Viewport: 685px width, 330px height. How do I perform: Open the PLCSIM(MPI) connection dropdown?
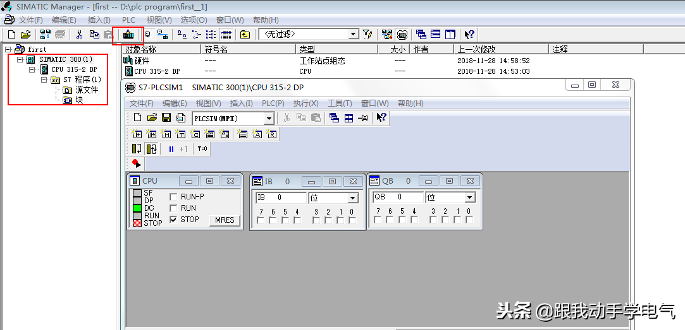[268, 119]
